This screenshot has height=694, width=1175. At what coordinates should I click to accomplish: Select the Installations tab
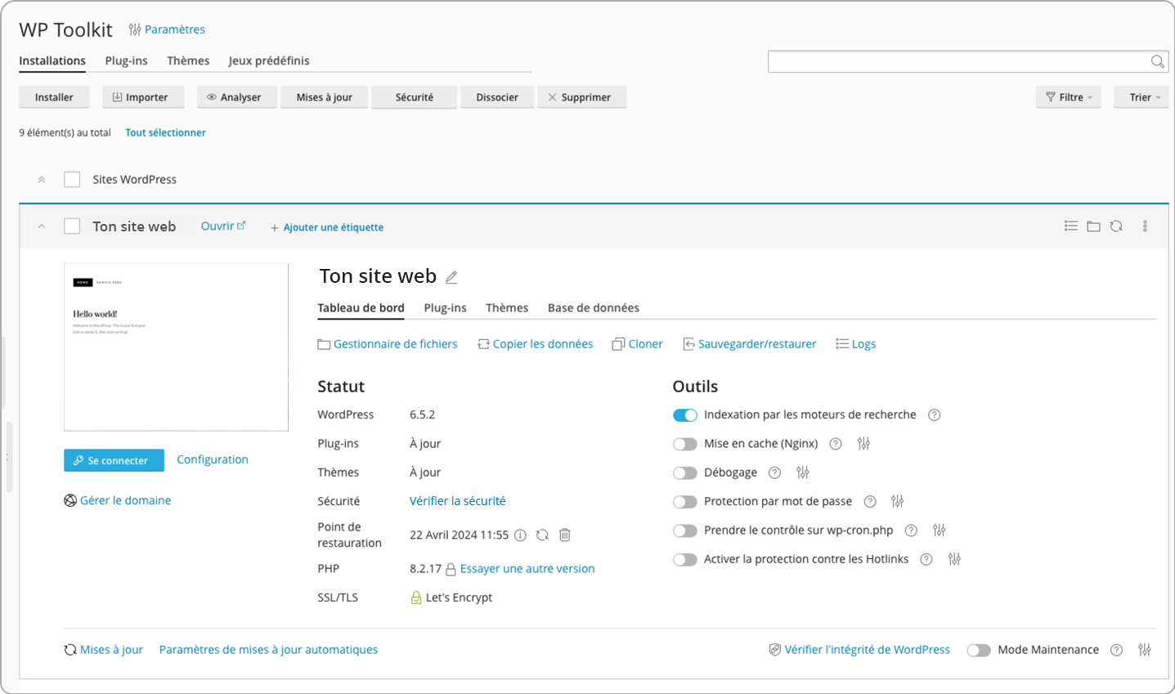[52, 60]
